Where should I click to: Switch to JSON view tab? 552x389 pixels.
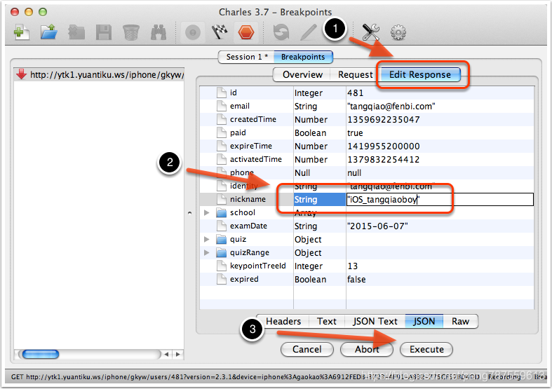tap(424, 321)
